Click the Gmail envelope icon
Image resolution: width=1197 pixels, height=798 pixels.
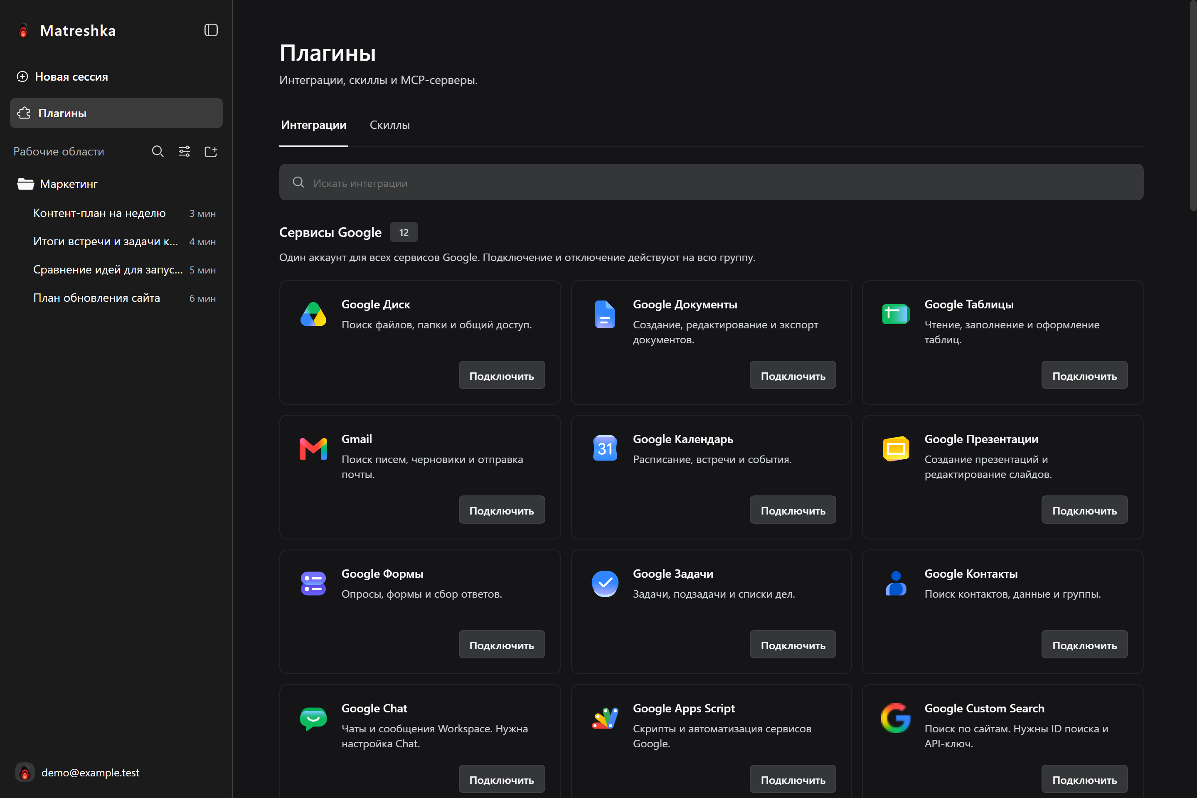[313, 449]
